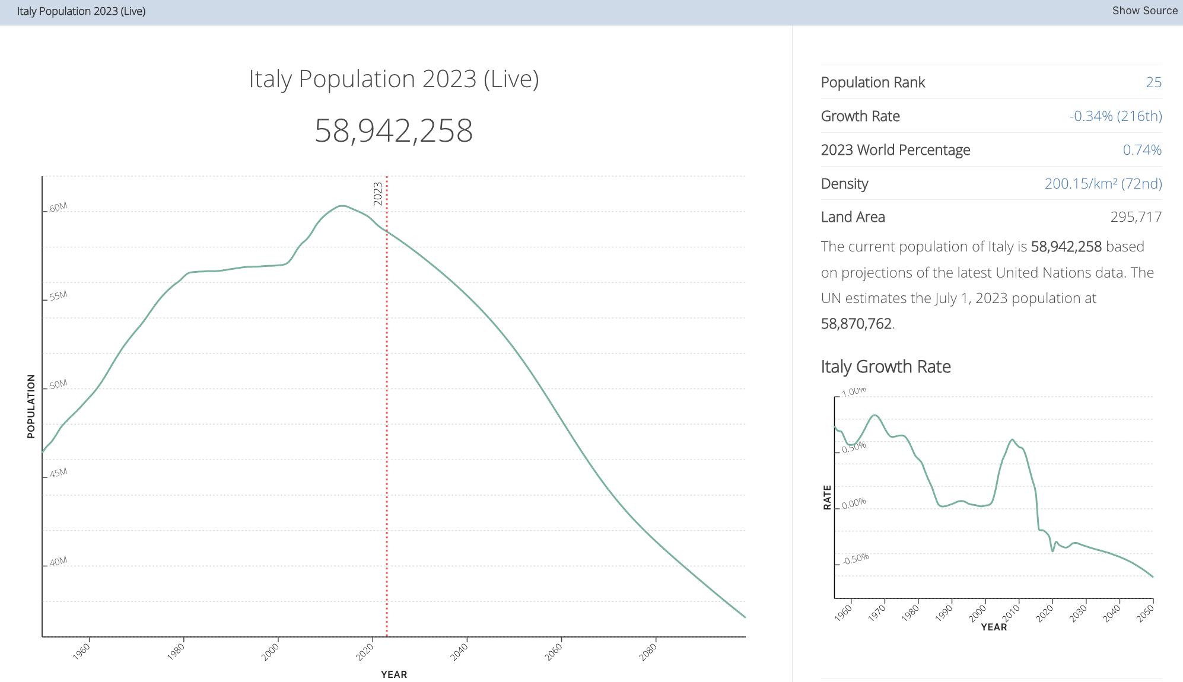Screen dimensions: 1183x682
Task: Click the 60M population axis label
Action: 58,207
